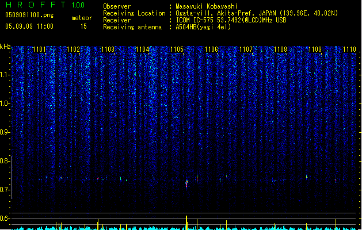Click the 0.8 kHz frequency label
This screenshot has height=230, width=362.
(5, 161)
